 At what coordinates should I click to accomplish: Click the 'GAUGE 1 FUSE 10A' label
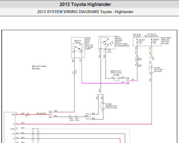click(141, 42)
